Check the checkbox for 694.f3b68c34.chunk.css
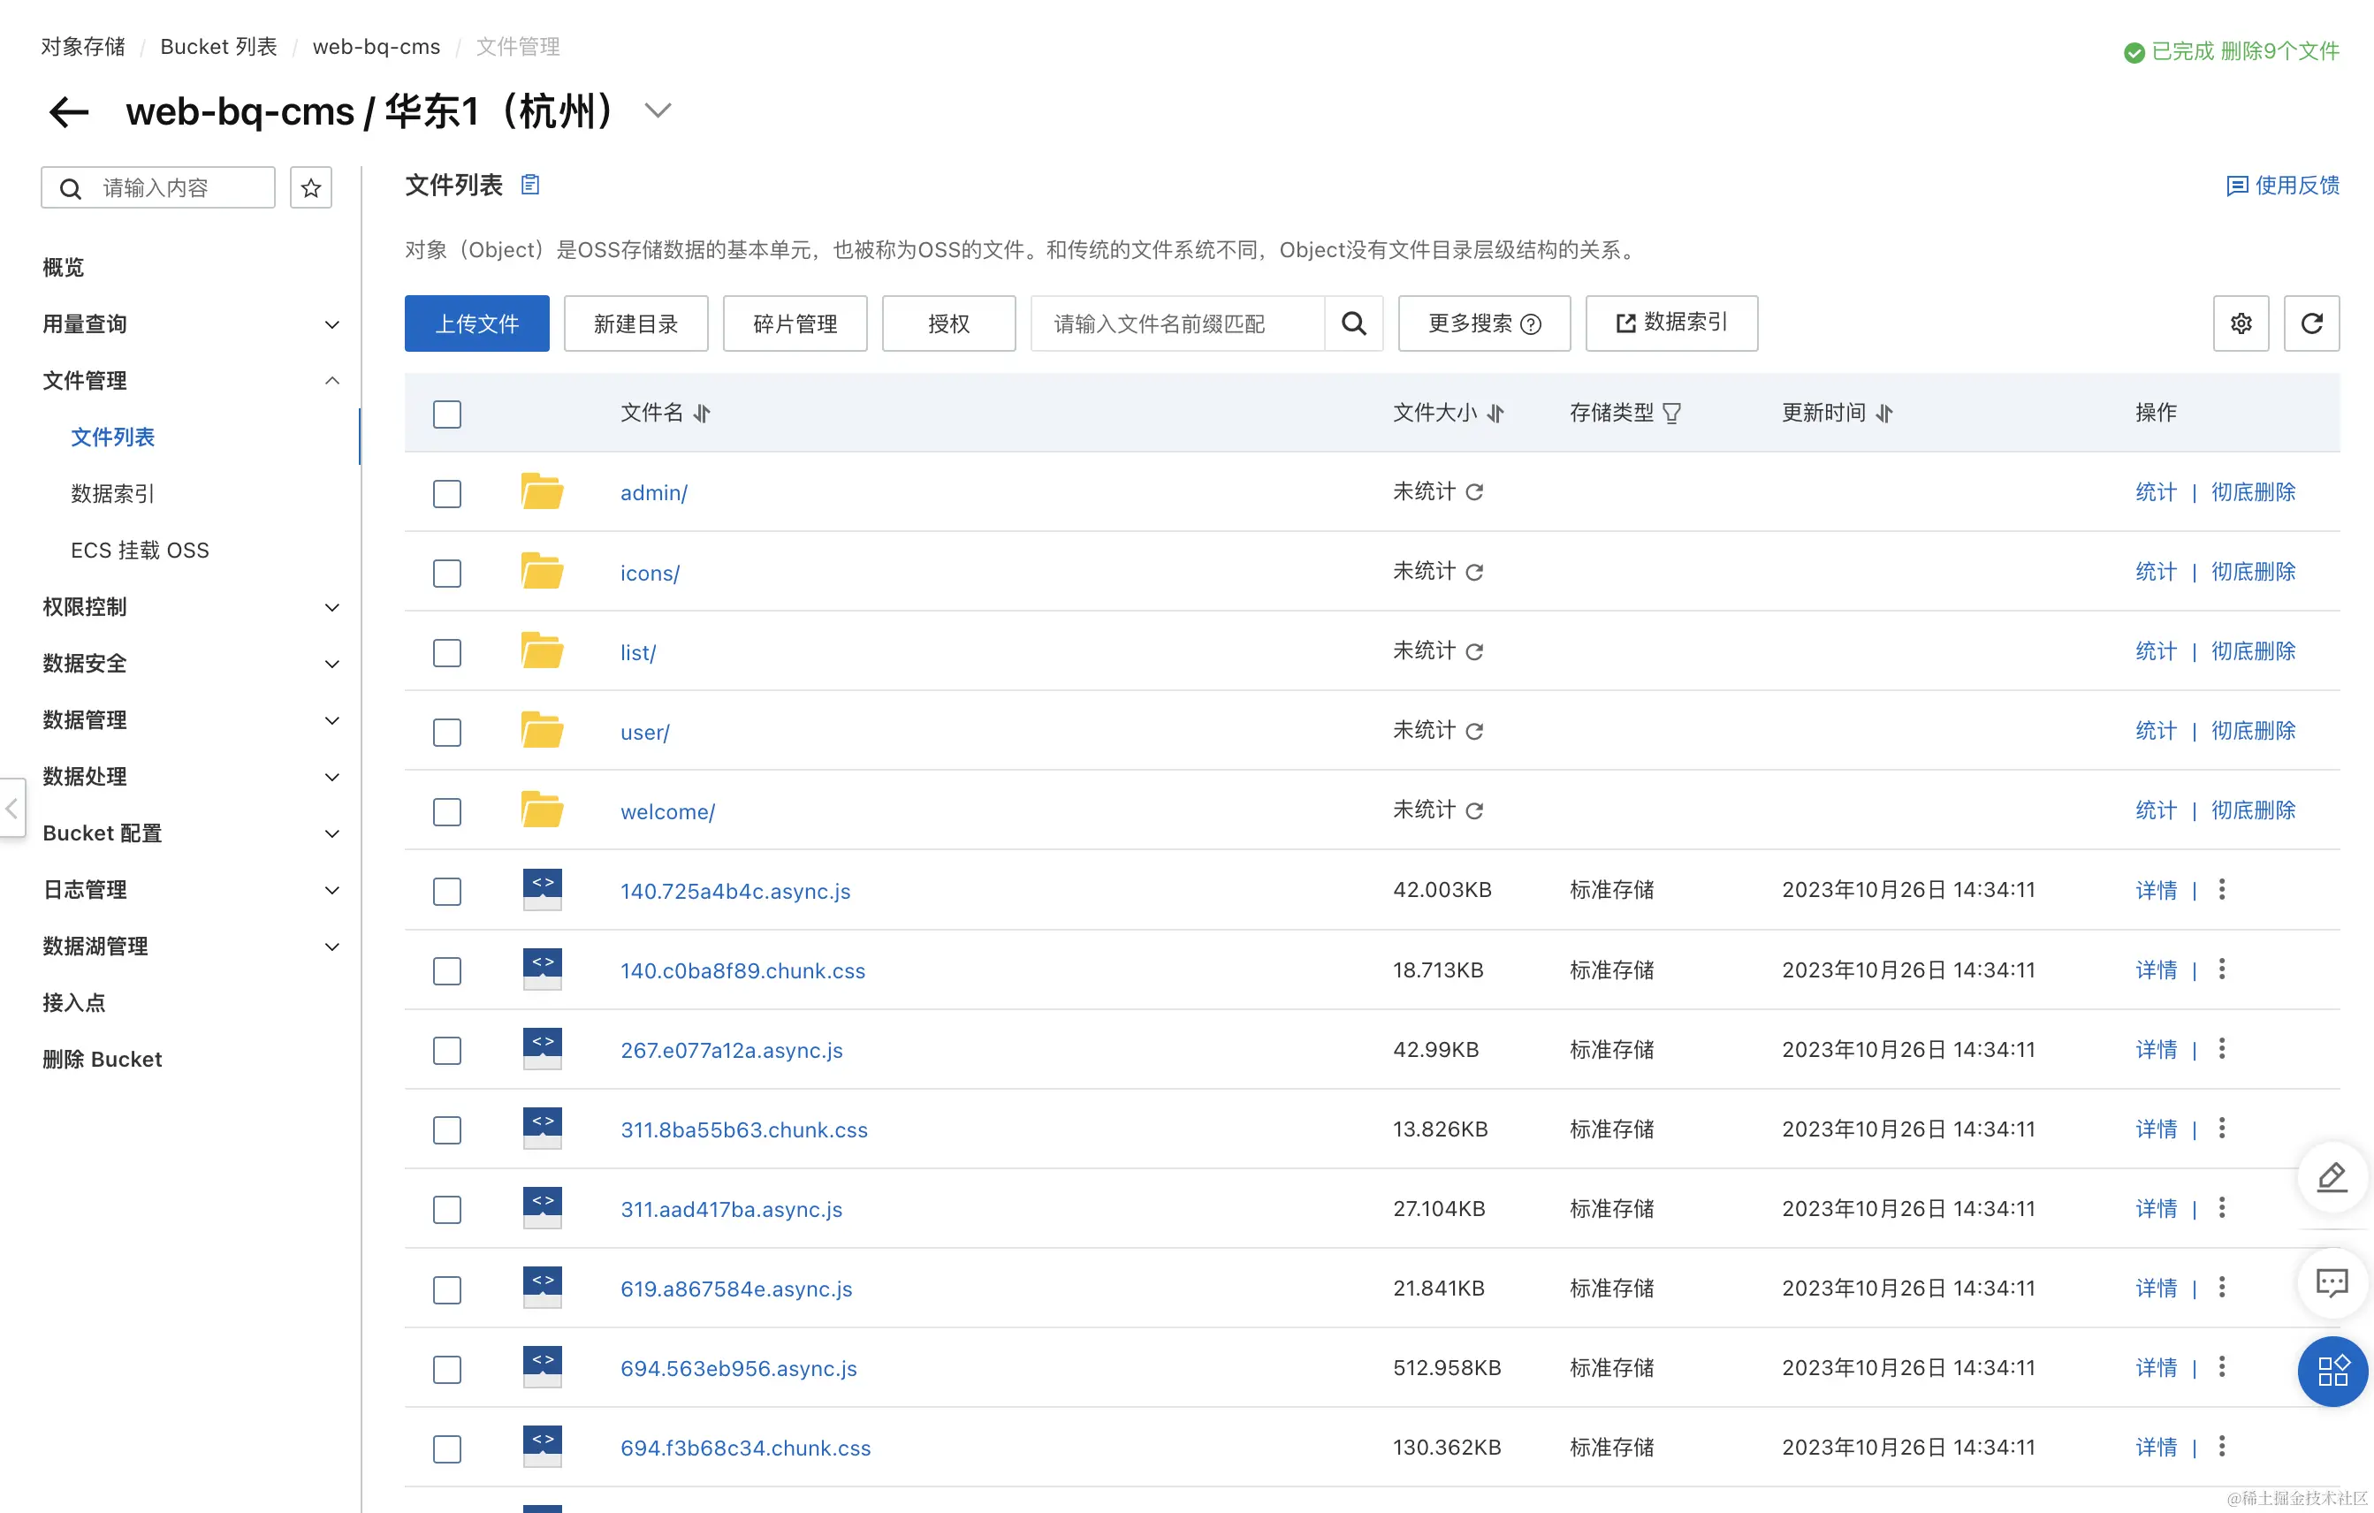 pos(446,1449)
